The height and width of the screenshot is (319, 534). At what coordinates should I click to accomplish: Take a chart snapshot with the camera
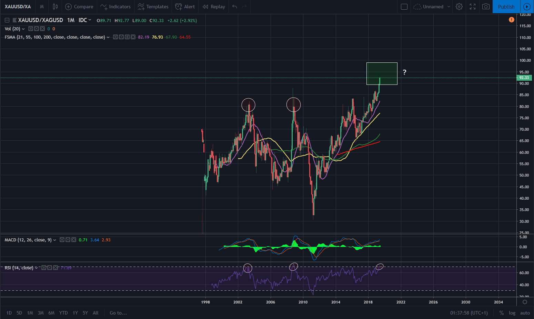486,7
